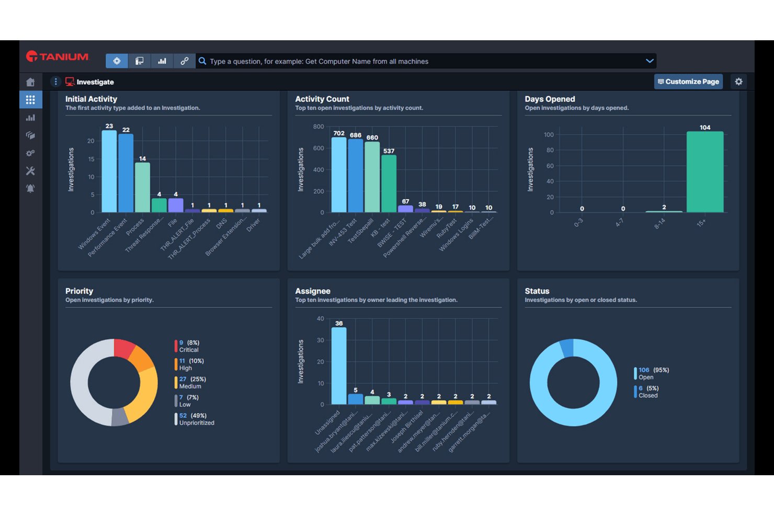Click the Unassigned bar showing 36

pyautogui.click(x=339, y=366)
